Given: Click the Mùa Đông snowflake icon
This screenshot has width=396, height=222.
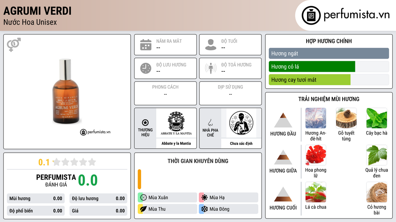Looking at the screenshot, I should coord(205,209).
